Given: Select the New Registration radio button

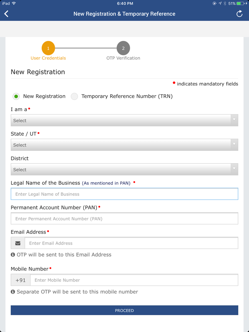Looking at the screenshot, I should pos(16,96).
